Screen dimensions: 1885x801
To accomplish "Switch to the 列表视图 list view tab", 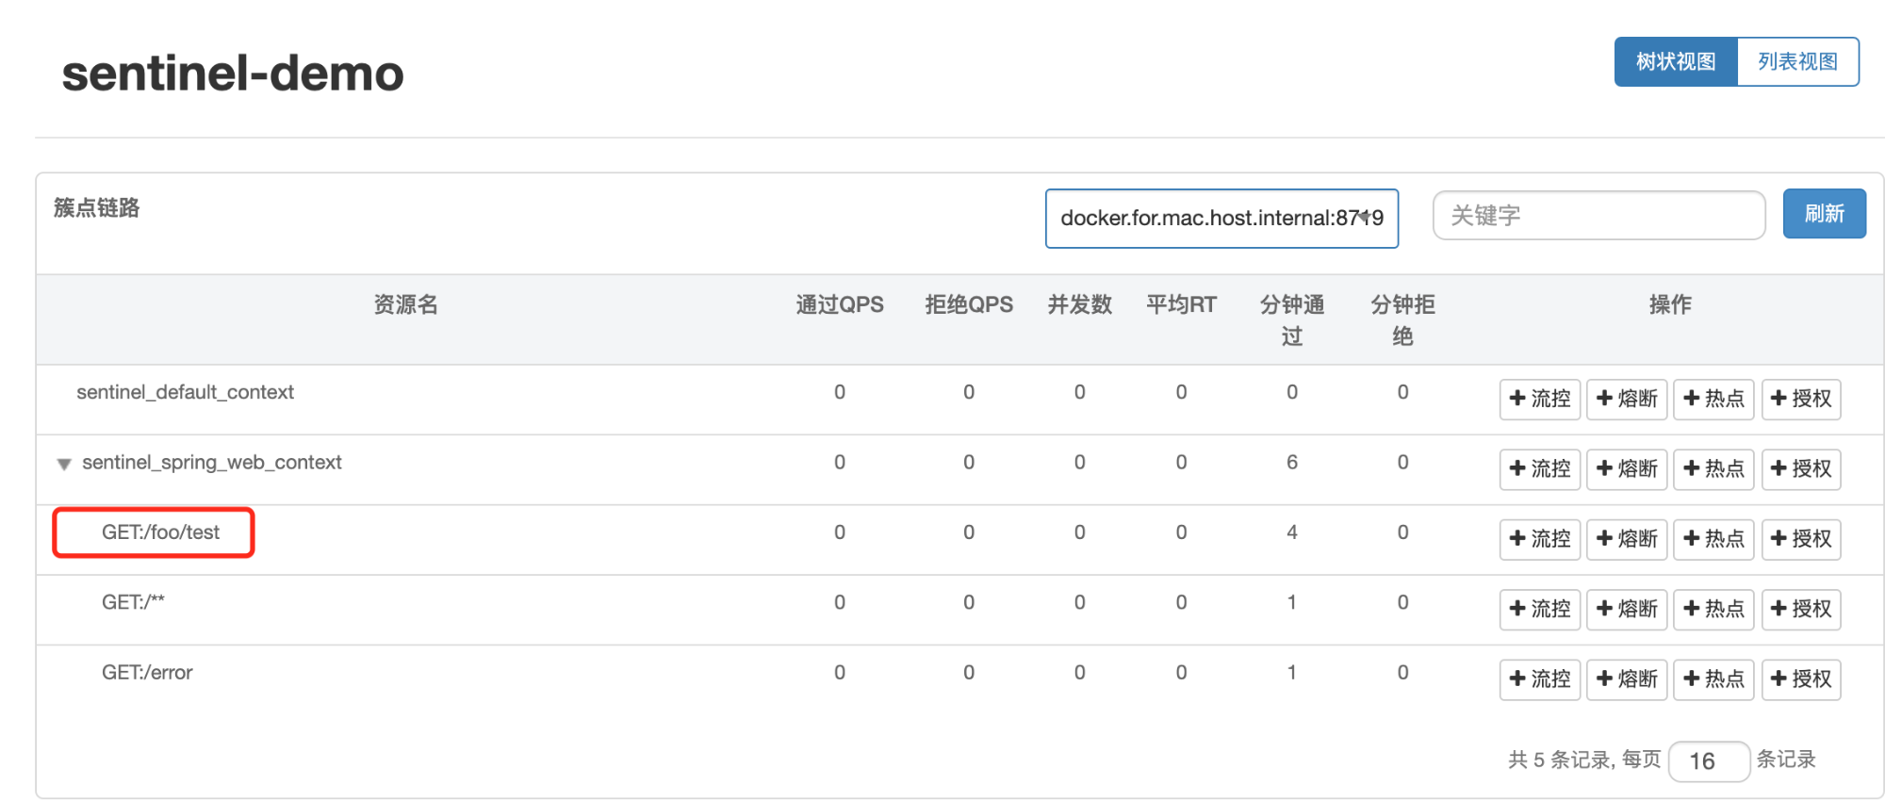I will click(1798, 62).
